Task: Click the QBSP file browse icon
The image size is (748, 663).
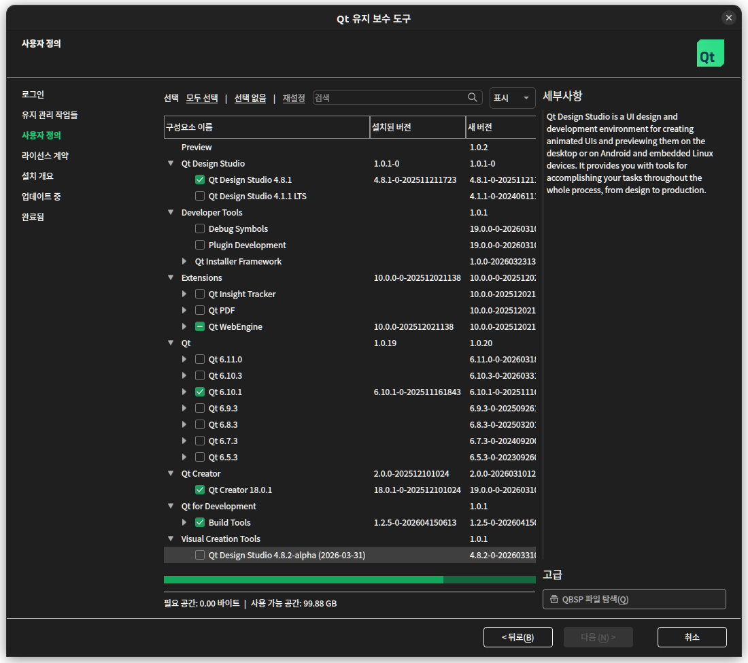Action: tap(554, 599)
